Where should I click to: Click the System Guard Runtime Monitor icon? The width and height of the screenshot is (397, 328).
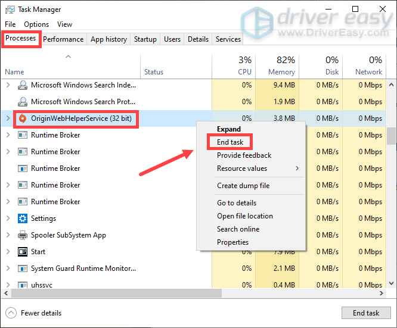click(x=23, y=268)
